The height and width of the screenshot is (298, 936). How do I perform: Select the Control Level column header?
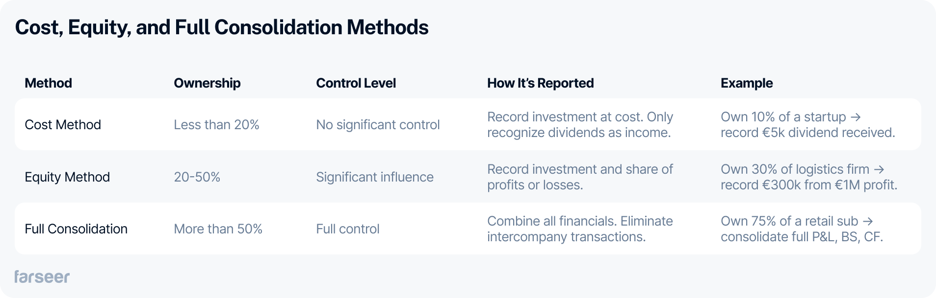click(356, 83)
